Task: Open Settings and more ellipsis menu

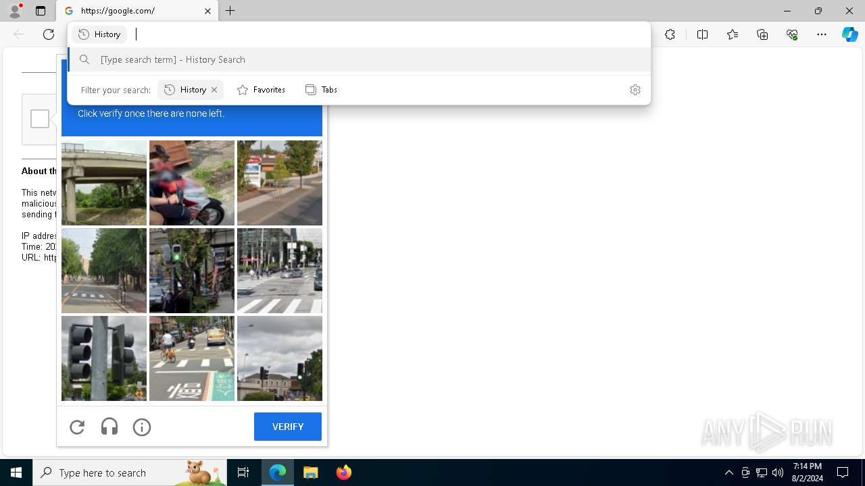Action: pyautogui.click(x=822, y=34)
